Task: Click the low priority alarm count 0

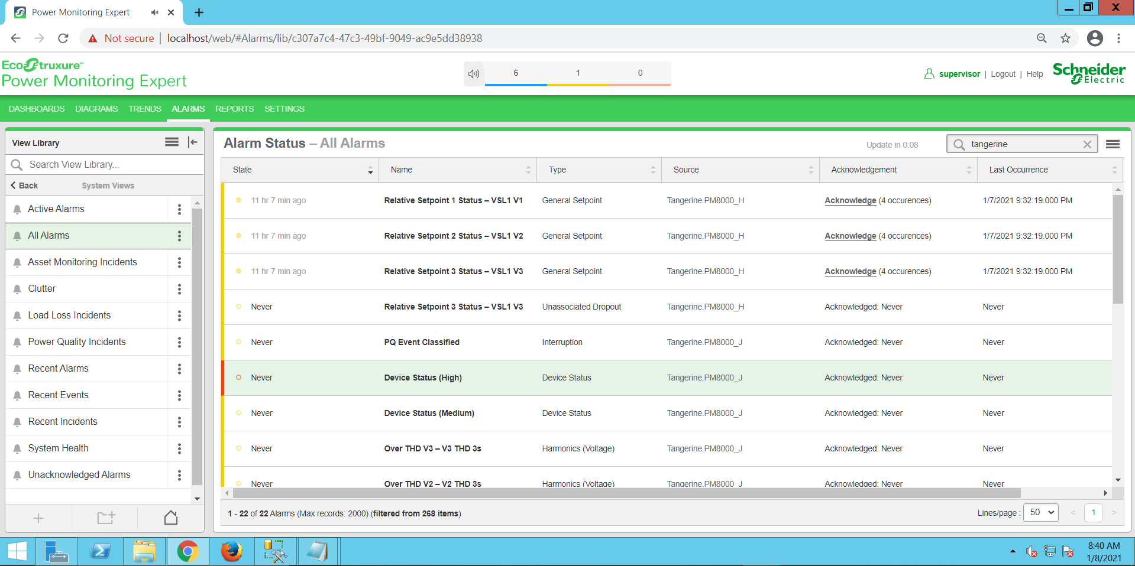Action: (x=640, y=73)
